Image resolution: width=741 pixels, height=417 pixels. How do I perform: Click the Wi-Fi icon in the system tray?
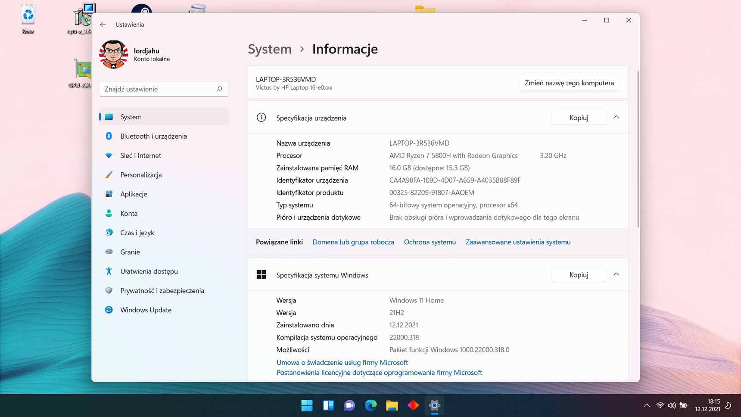(x=660, y=405)
